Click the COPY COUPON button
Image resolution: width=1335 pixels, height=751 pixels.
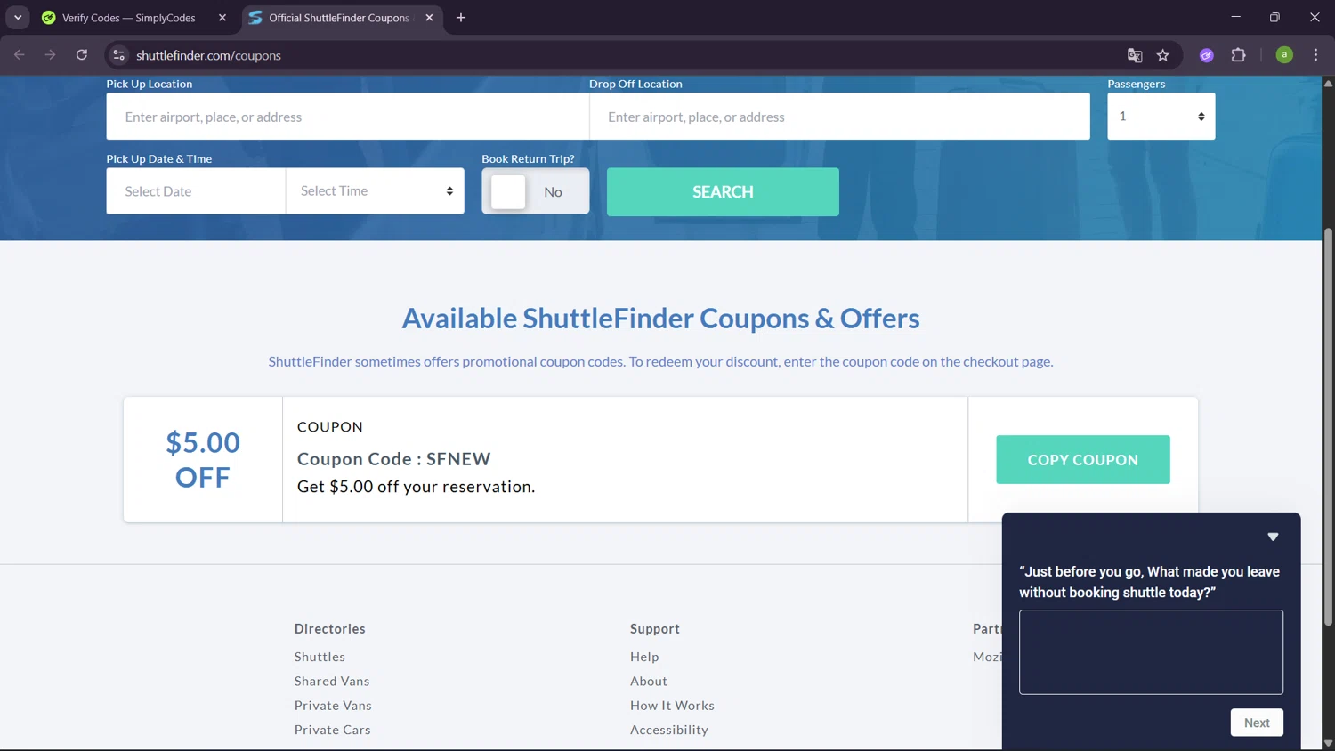[1082, 460]
